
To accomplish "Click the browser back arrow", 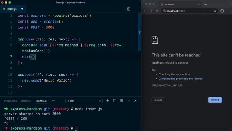I will (145, 11).
